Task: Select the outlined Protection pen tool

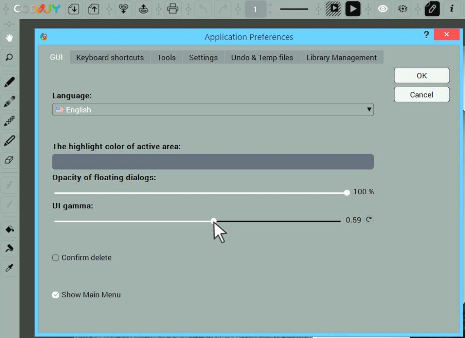Action: pyautogui.click(x=9, y=141)
